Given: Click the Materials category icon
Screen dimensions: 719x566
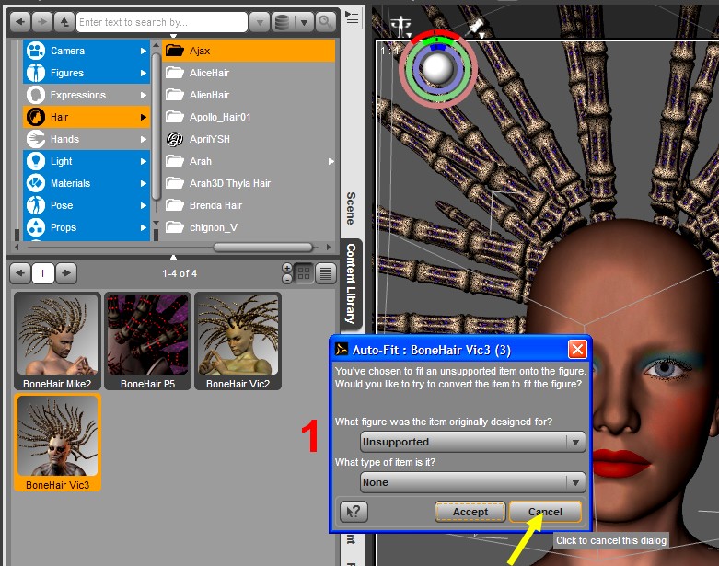Looking at the screenshot, I should point(35,183).
